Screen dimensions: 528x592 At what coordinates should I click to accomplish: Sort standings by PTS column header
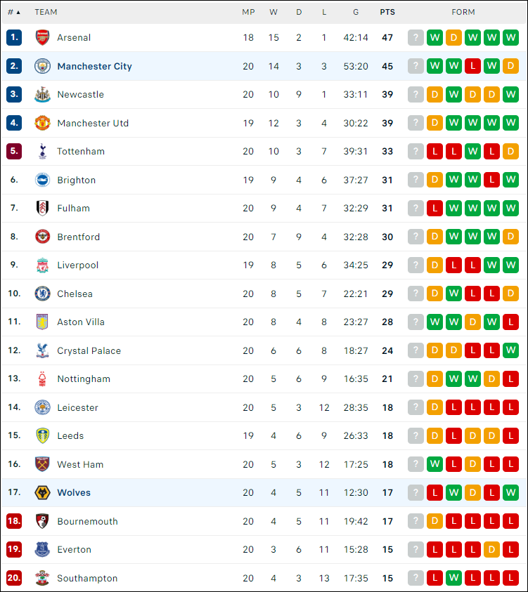(387, 12)
